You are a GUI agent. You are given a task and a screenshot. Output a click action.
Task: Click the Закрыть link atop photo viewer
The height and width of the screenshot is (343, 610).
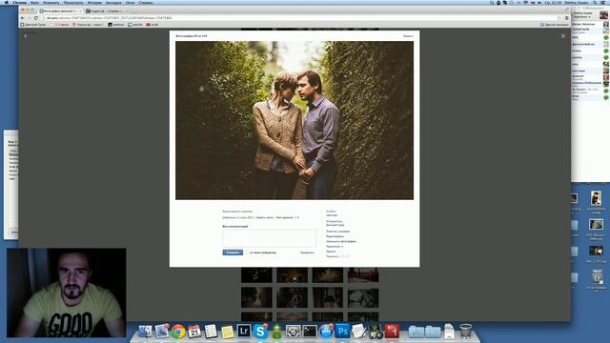408,36
